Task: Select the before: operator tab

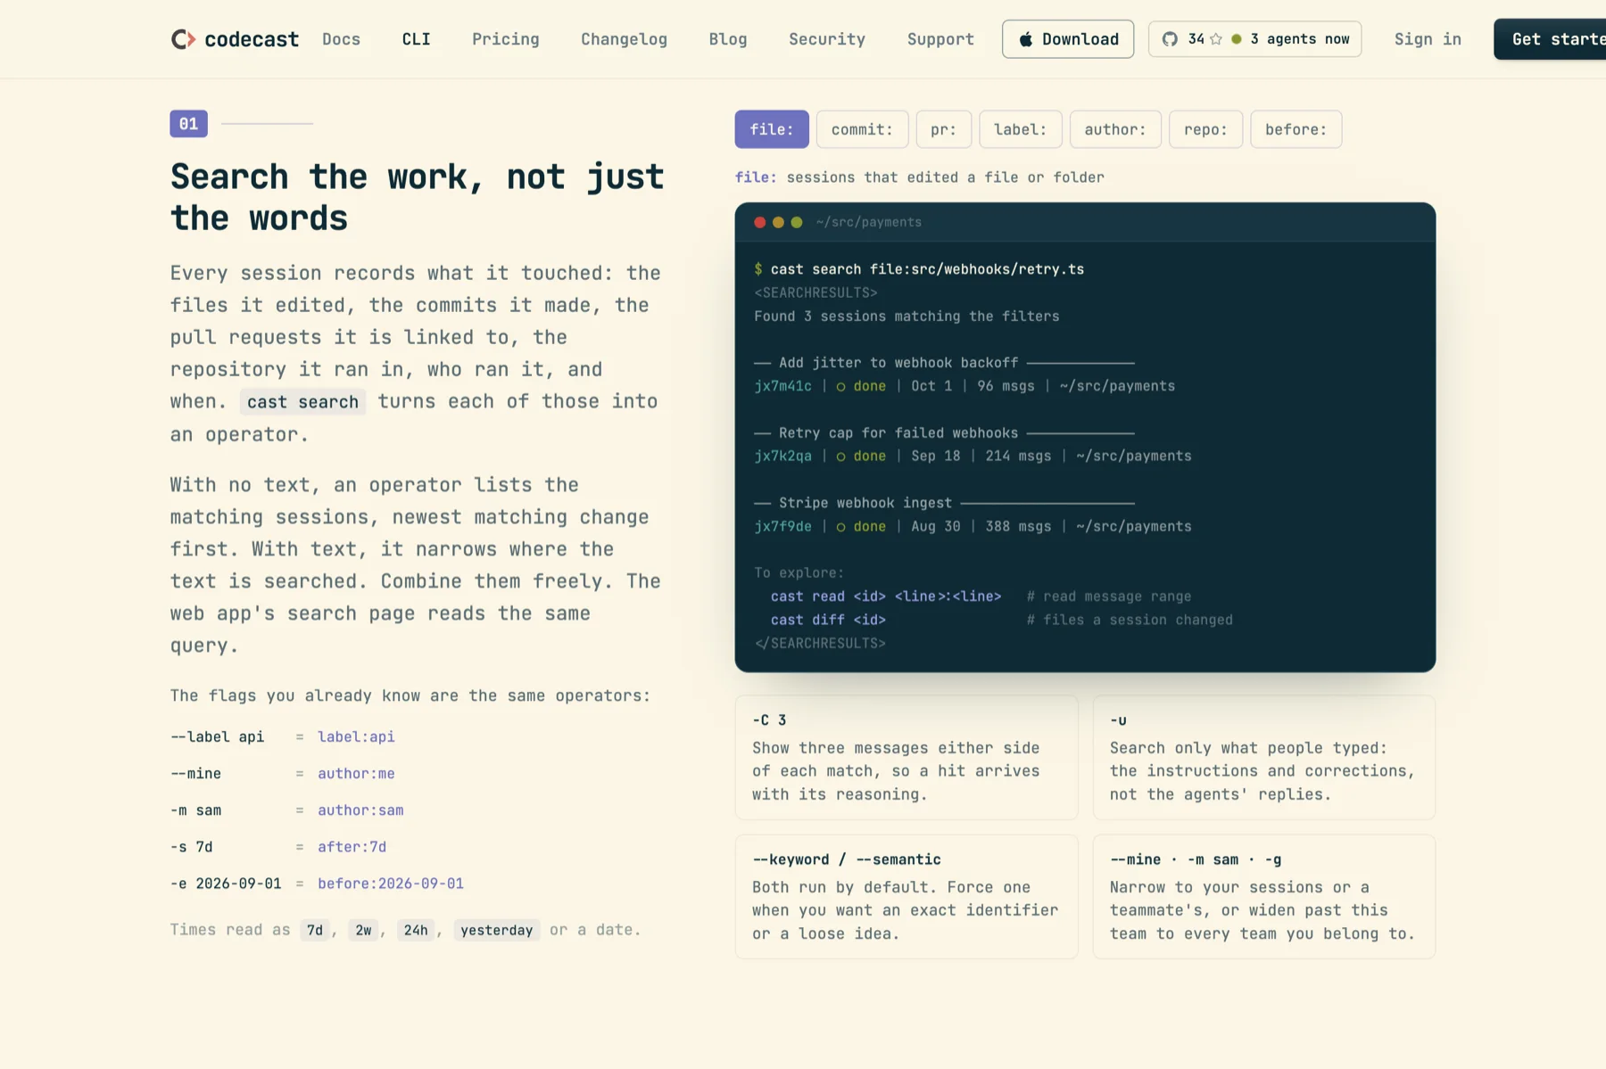Action: [x=1296, y=129]
